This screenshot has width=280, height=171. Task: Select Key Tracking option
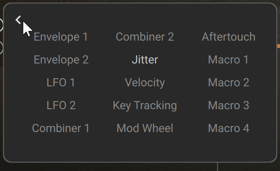click(145, 105)
